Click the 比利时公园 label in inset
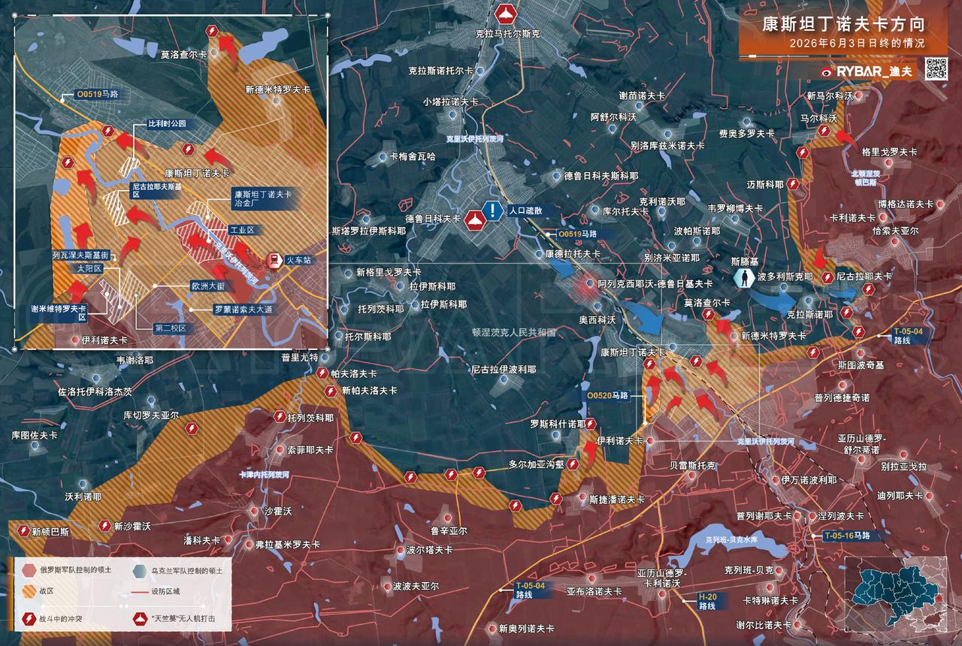The height and width of the screenshot is (646, 962). pyautogui.click(x=166, y=123)
